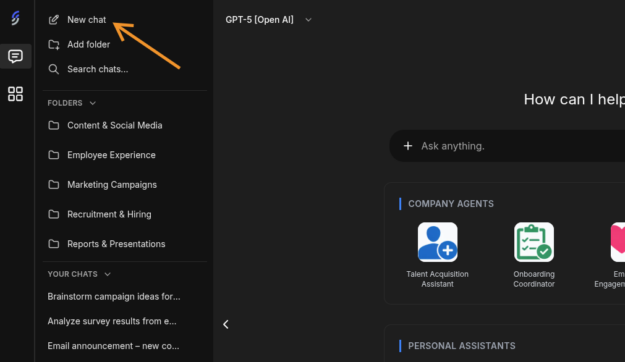
Task: Open the apps grid icon in left rail
Action: (x=15, y=94)
